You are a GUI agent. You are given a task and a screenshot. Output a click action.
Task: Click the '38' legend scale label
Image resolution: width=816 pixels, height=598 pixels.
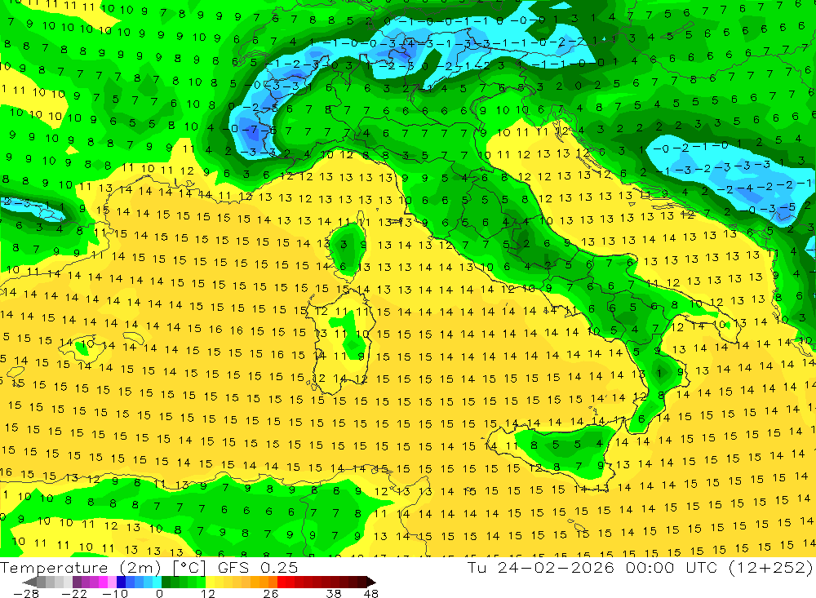coord(334,593)
